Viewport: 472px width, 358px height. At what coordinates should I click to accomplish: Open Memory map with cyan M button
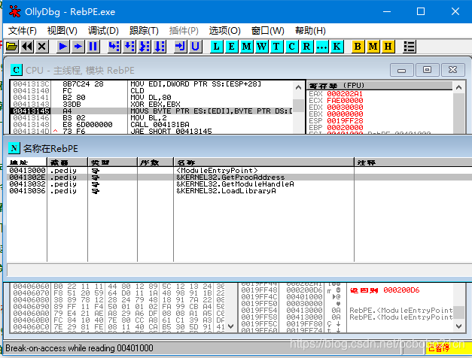246,47
